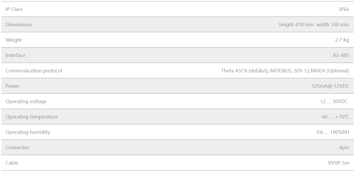Click the Power row label
This screenshot has height=172, width=355.
pos(12,86)
